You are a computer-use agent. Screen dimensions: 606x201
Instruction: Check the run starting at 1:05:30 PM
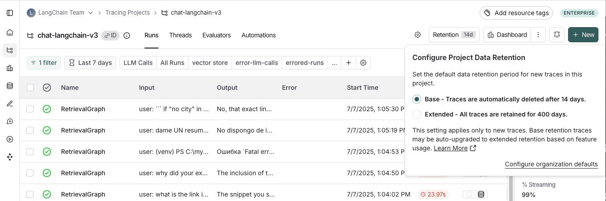coord(30,109)
